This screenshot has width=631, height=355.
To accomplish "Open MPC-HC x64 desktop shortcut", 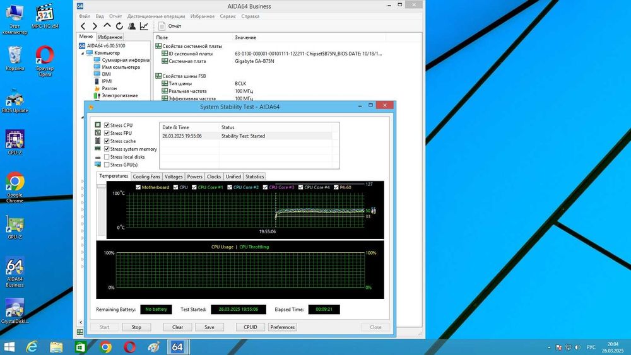I will pyautogui.click(x=45, y=16).
